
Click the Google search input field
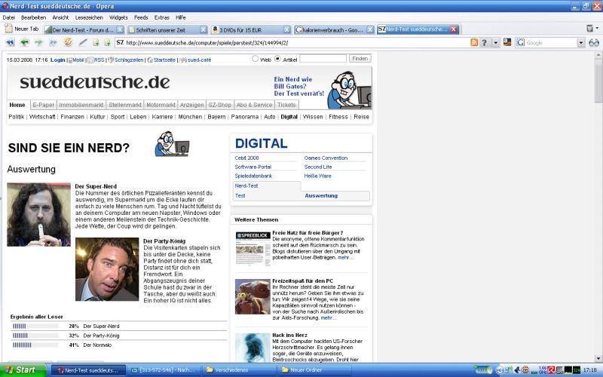[551, 43]
